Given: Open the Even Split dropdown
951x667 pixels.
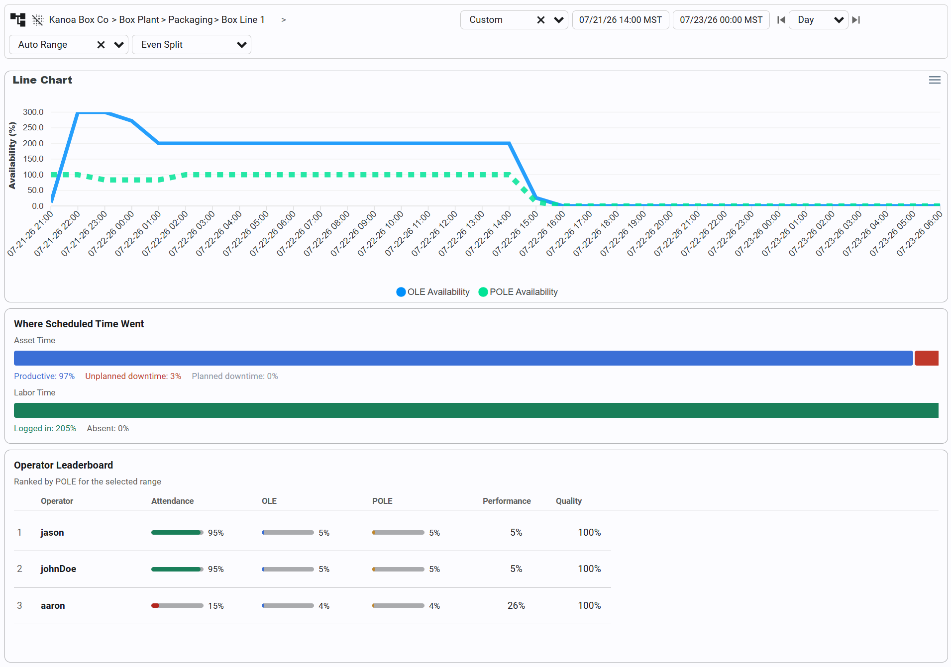Looking at the screenshot, I should pyautogui.click(x=192, y=45).
